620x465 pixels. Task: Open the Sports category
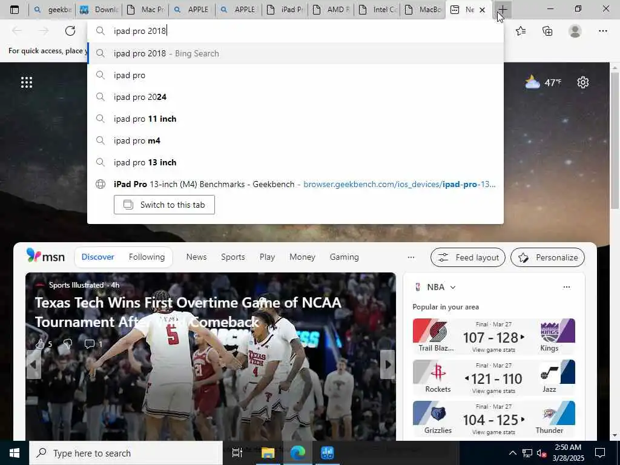[x=233, y=257]
